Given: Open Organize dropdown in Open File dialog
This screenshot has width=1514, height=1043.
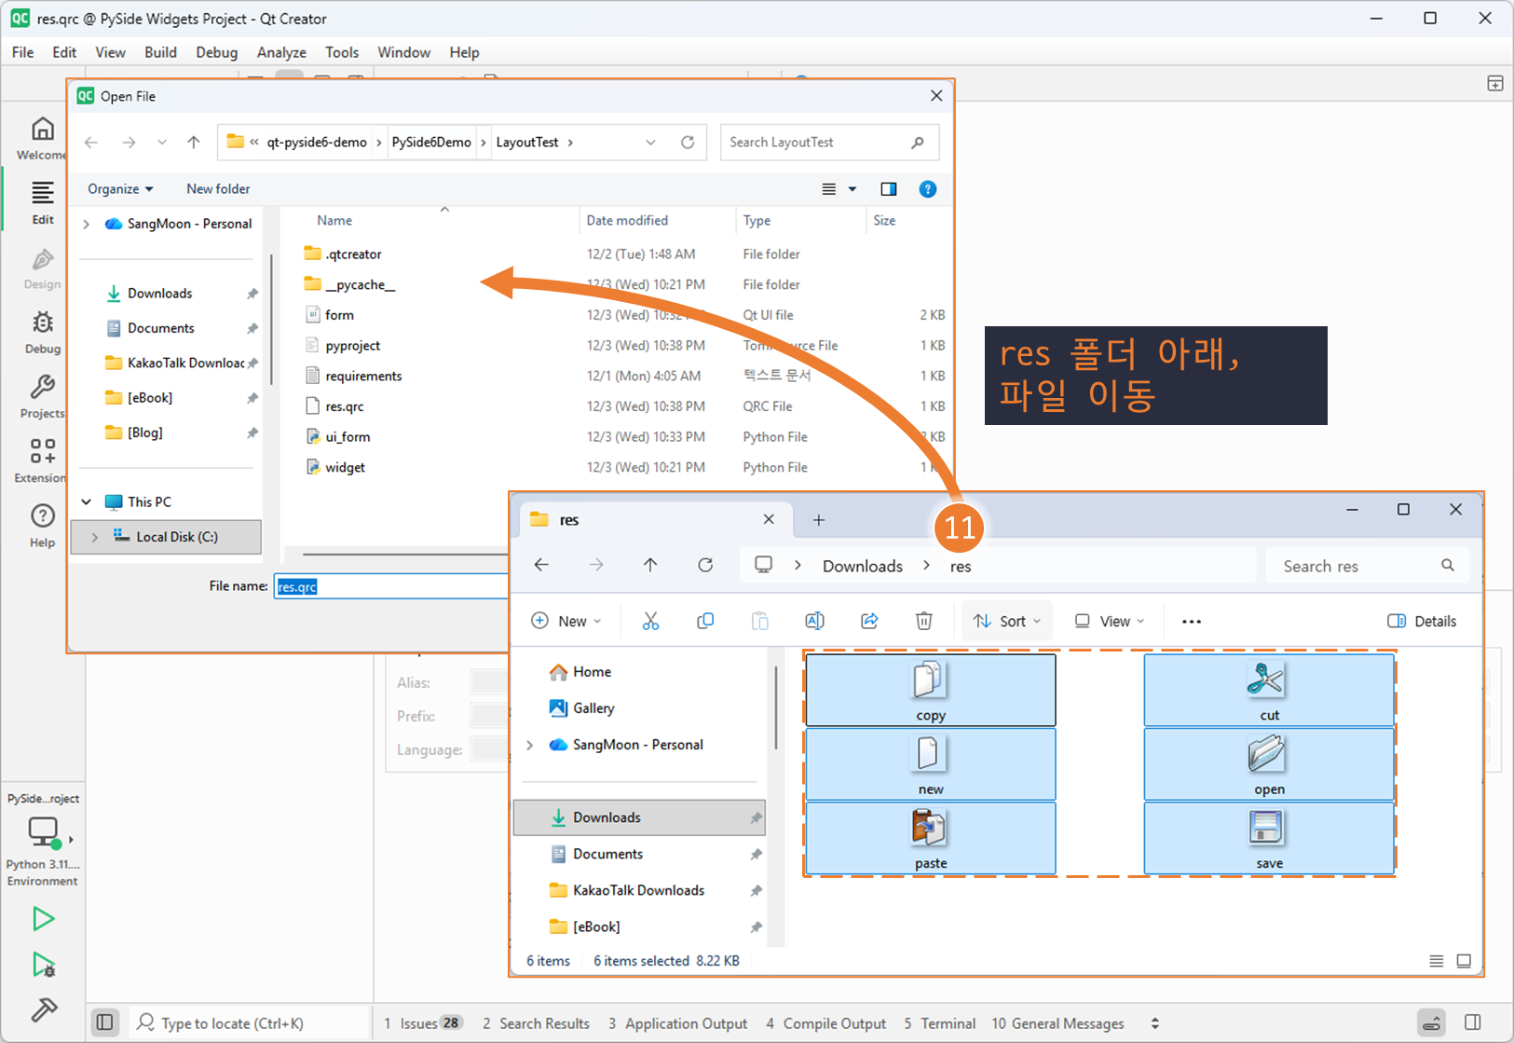Looking at the screenshot, I should [x=120, y=189].
